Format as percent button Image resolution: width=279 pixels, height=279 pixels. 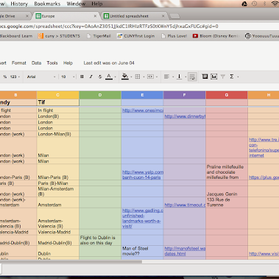(x=5, y=77)
